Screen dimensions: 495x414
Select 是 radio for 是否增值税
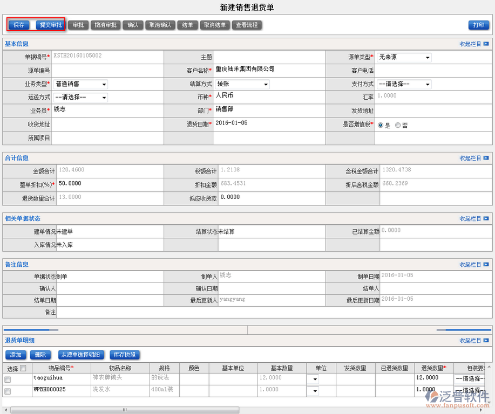click(x=381, y=125)
